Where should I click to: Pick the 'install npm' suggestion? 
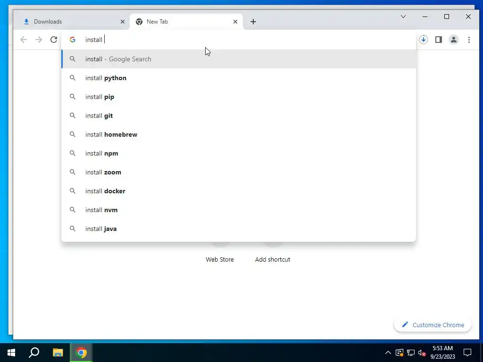239,153
